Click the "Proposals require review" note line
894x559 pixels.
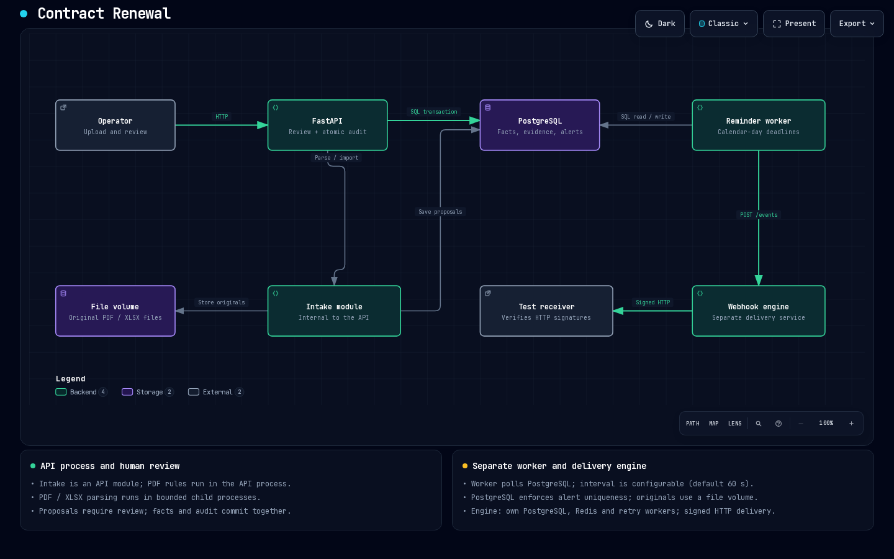coord(165,511)
